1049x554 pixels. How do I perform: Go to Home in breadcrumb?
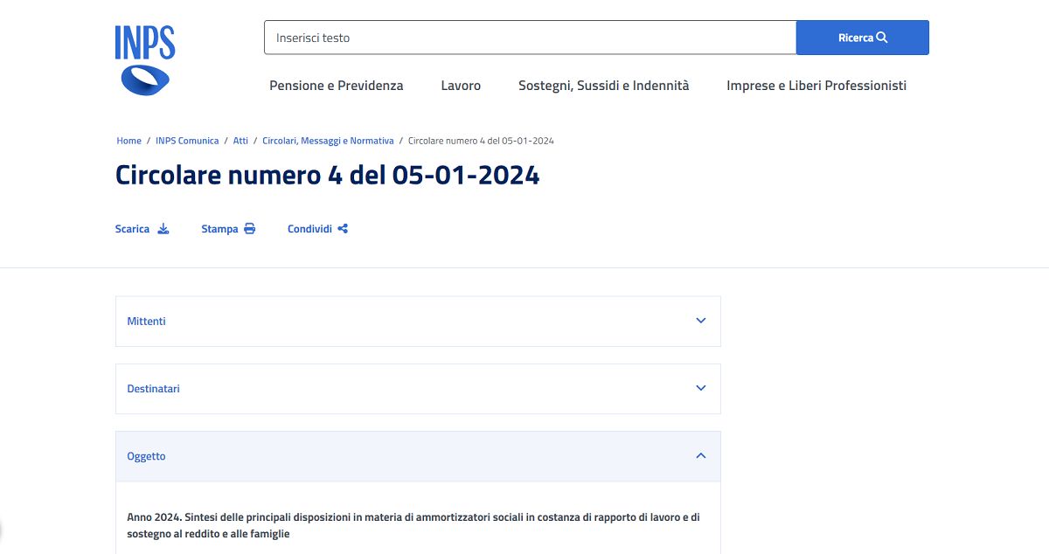coord(129,141)
